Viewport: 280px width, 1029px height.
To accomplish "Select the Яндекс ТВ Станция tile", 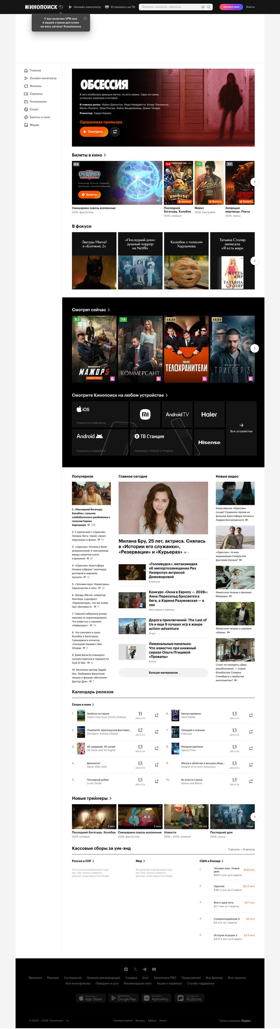I will 161,442.
